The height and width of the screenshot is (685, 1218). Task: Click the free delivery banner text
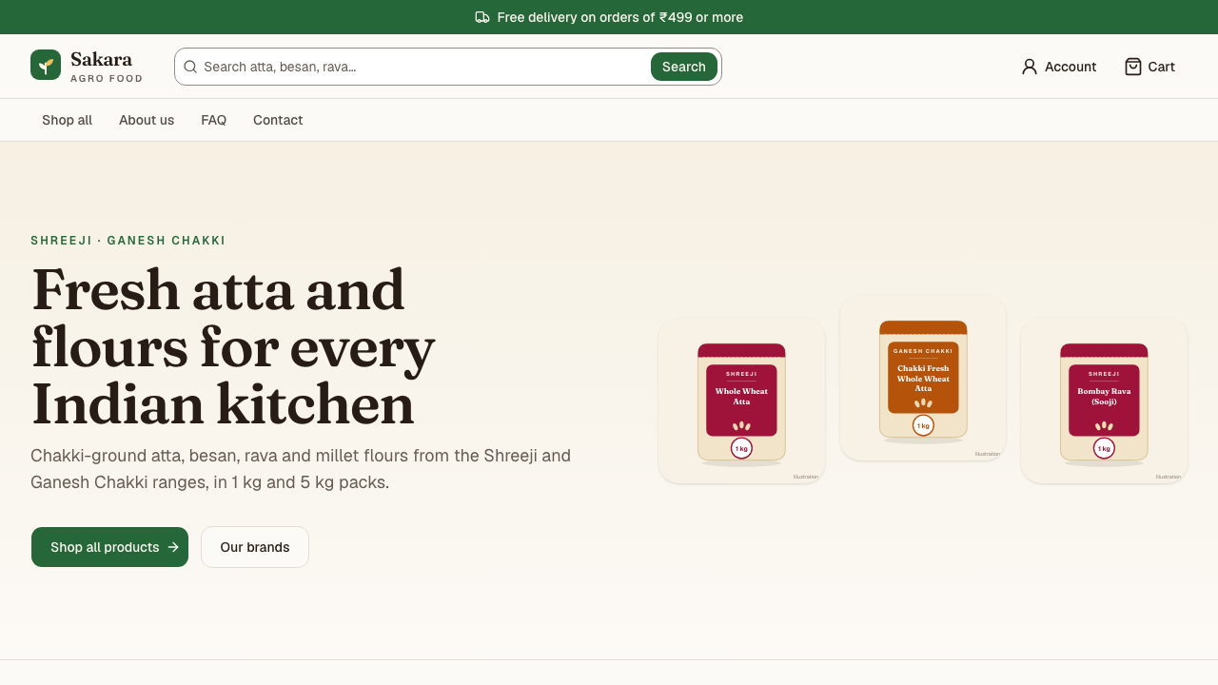coord(620,17)
